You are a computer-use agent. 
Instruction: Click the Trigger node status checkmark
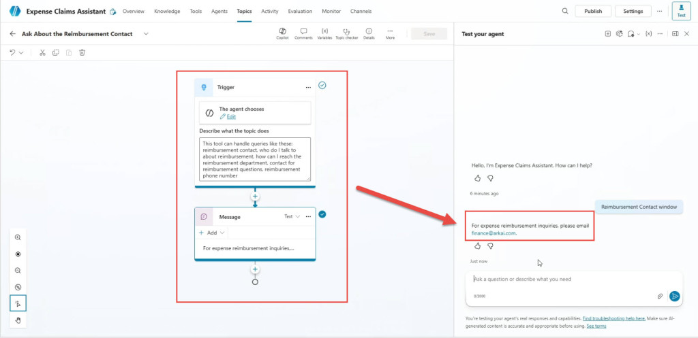(322, 85)
